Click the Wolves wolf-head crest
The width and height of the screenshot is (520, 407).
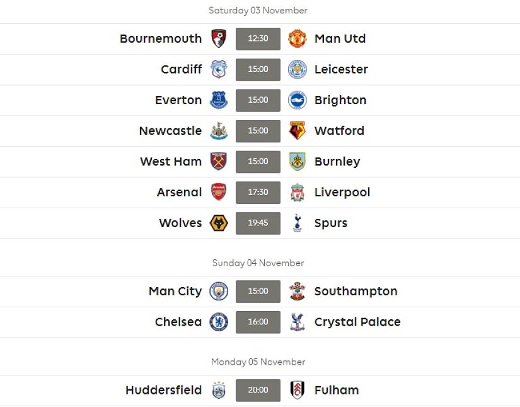219,223
